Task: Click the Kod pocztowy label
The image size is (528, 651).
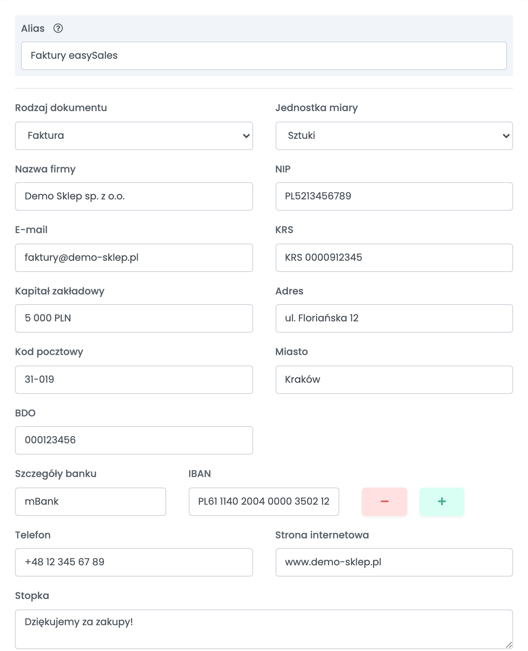Action: point(49,352)
